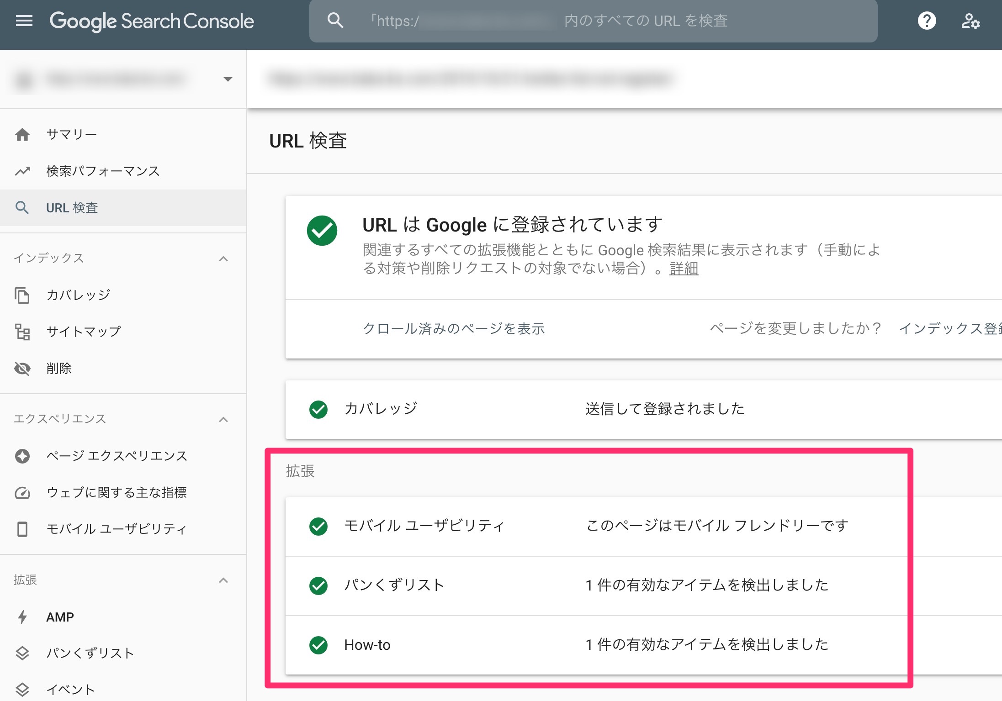
Task: Click the layers icon beside パンくずリスト in sidebar
Action: point(22,654)
